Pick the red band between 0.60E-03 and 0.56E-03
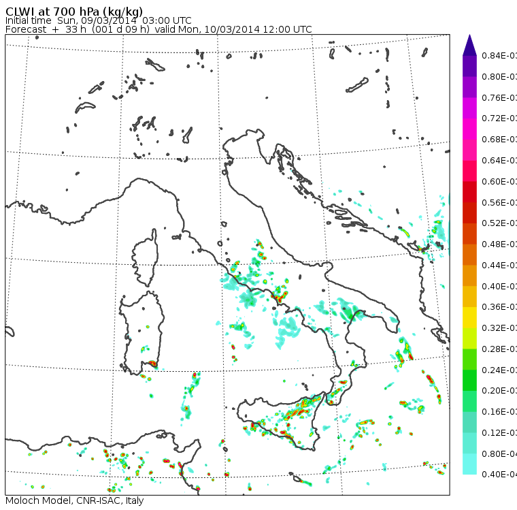 (469, 192)
